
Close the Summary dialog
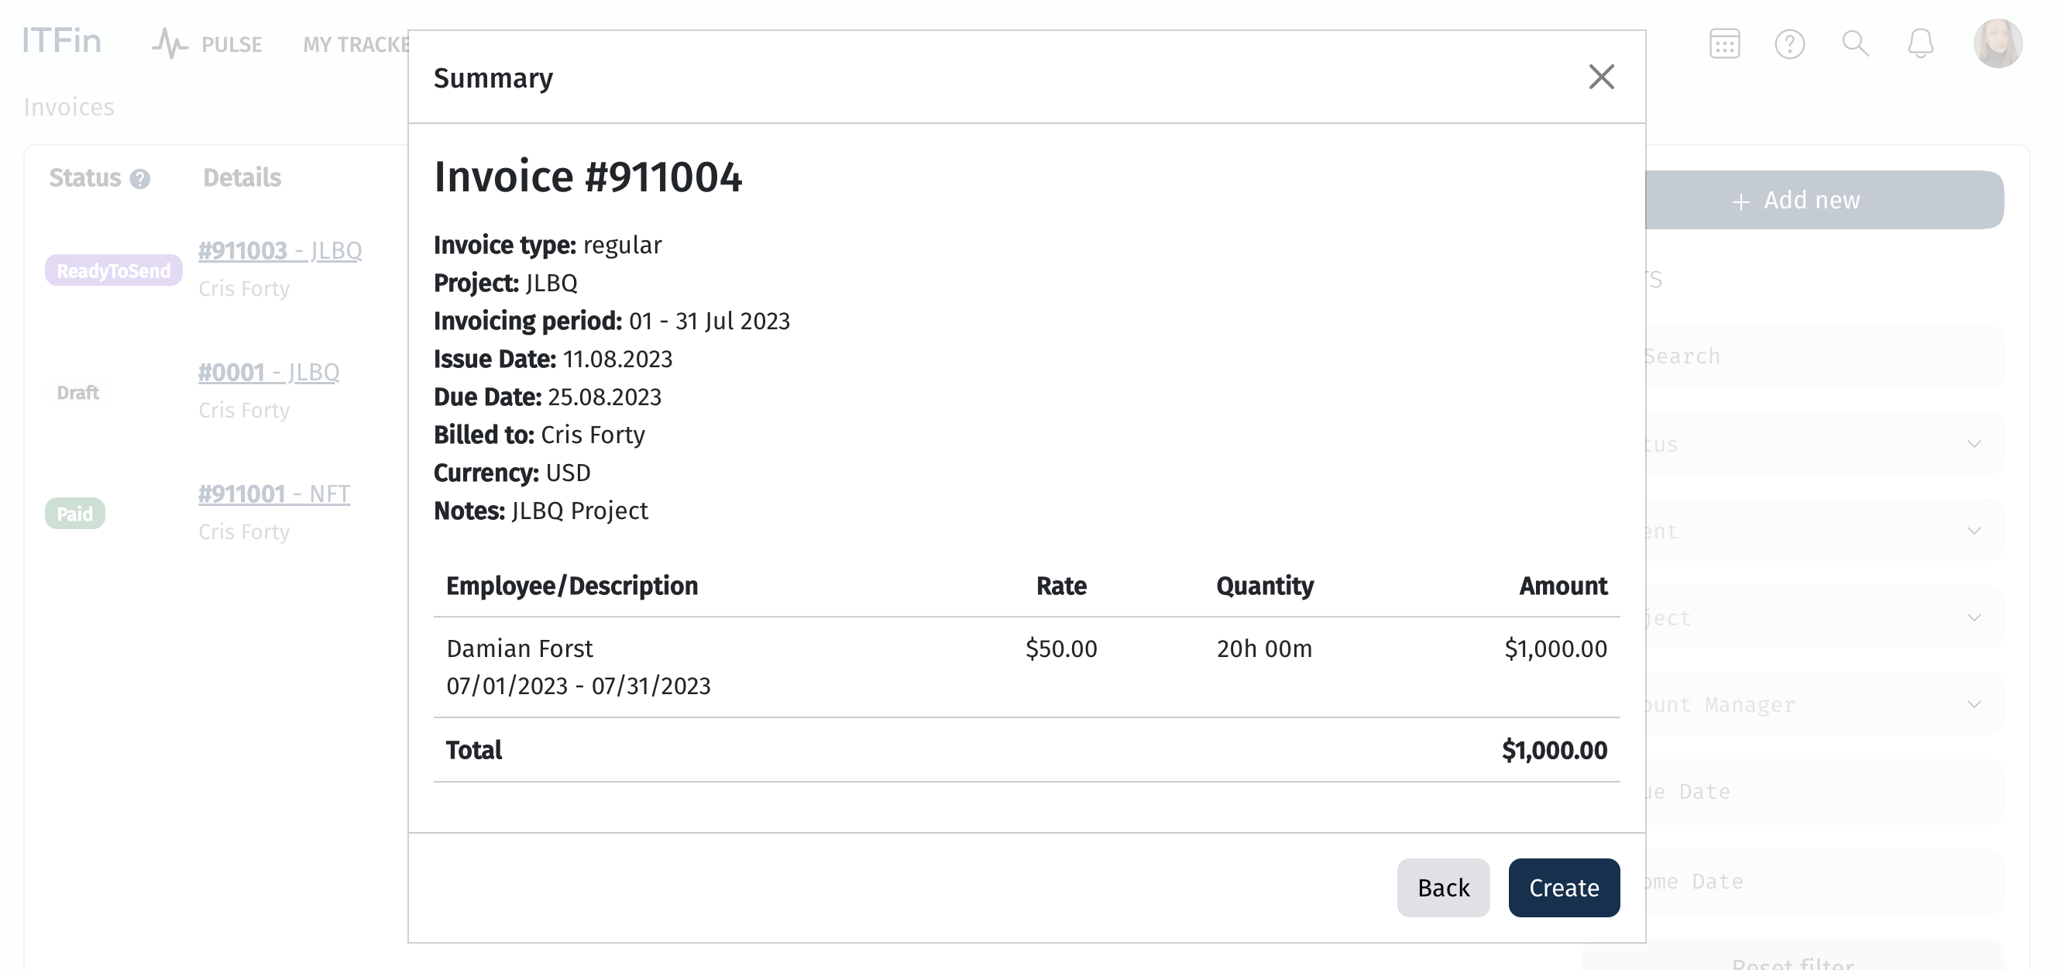[1601, 77]
